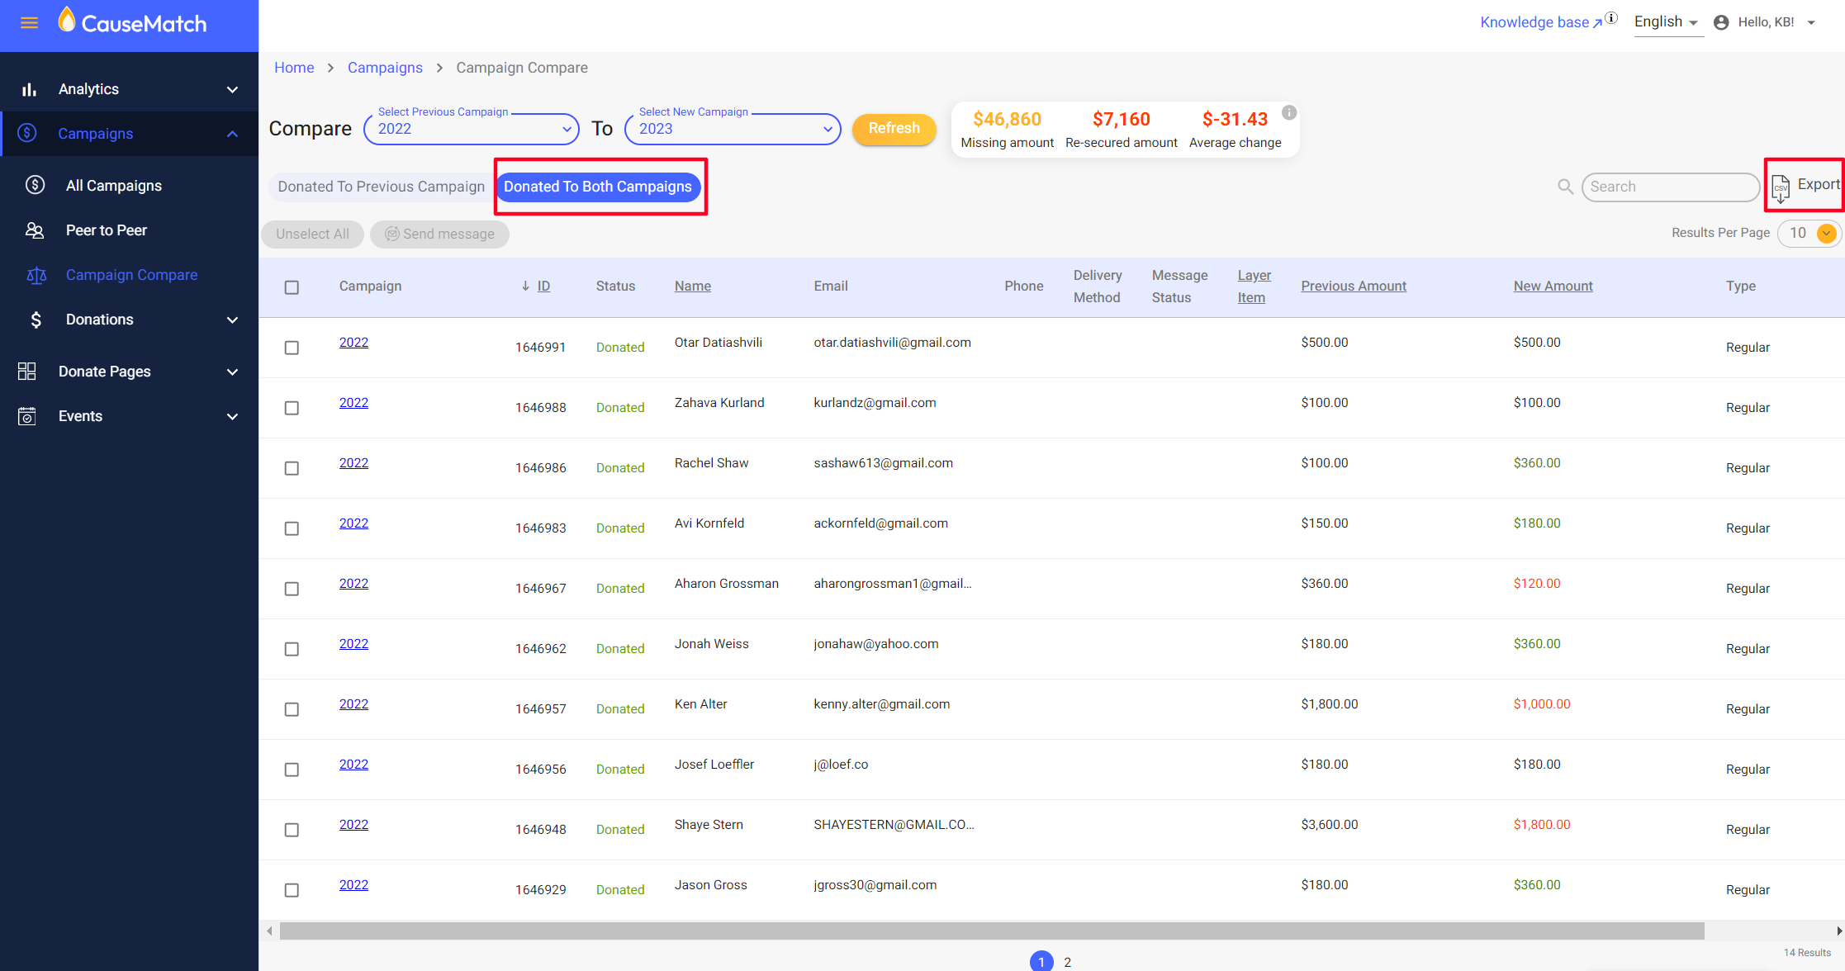Click the horizontal scrollbar under the table
The height and width of the screenshot is (971, 1845).
point(991,931)
